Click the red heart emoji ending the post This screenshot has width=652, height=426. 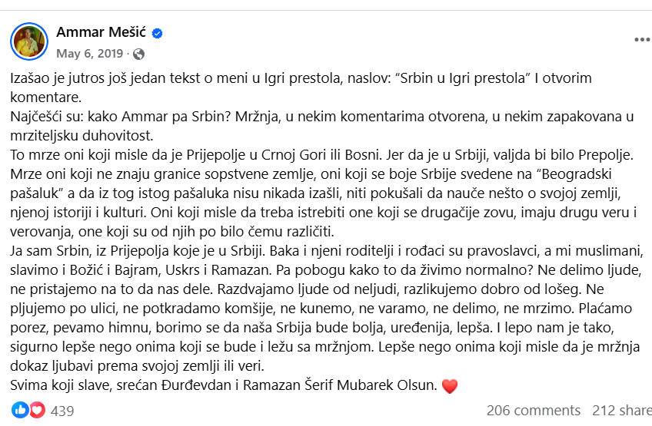(x=450, y=386)
